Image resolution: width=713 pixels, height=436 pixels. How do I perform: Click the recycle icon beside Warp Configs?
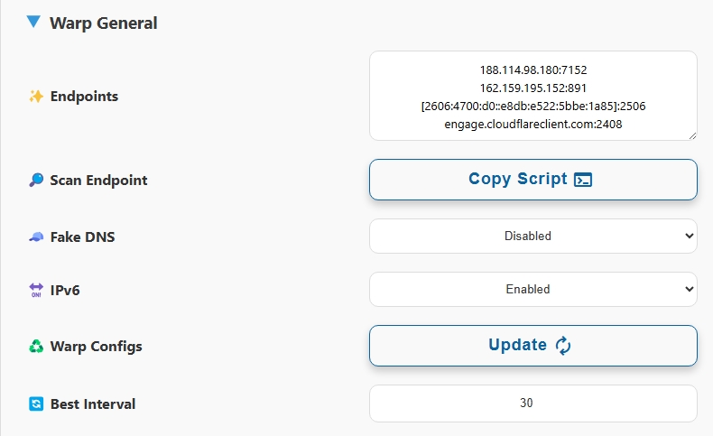(36, 347)
